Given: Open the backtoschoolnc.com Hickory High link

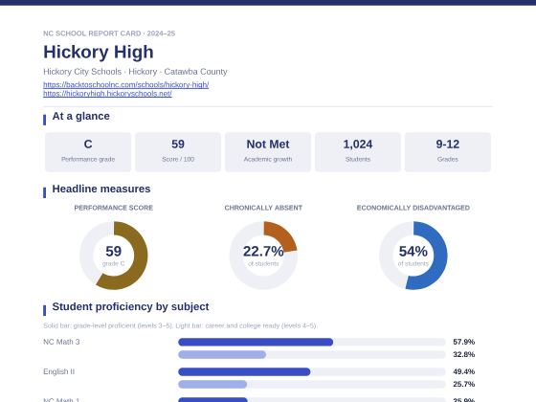Looking at the screenshot, I should (125, 85).
